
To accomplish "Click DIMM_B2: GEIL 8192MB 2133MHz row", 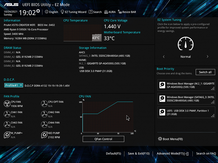I will [23, 66].
